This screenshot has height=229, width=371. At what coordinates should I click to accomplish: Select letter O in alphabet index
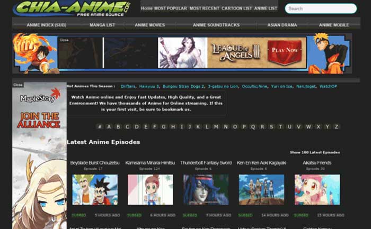235,126
